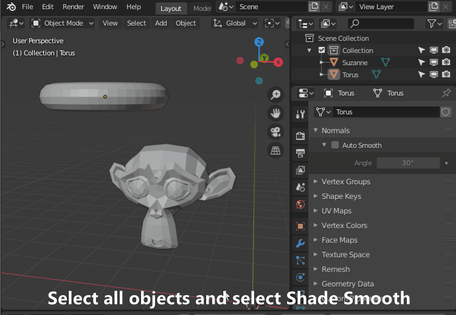Image resolution: width=456 pixels, height=315 pixels.
Task: Click the pan view hand icon
Action: point(275,113)
